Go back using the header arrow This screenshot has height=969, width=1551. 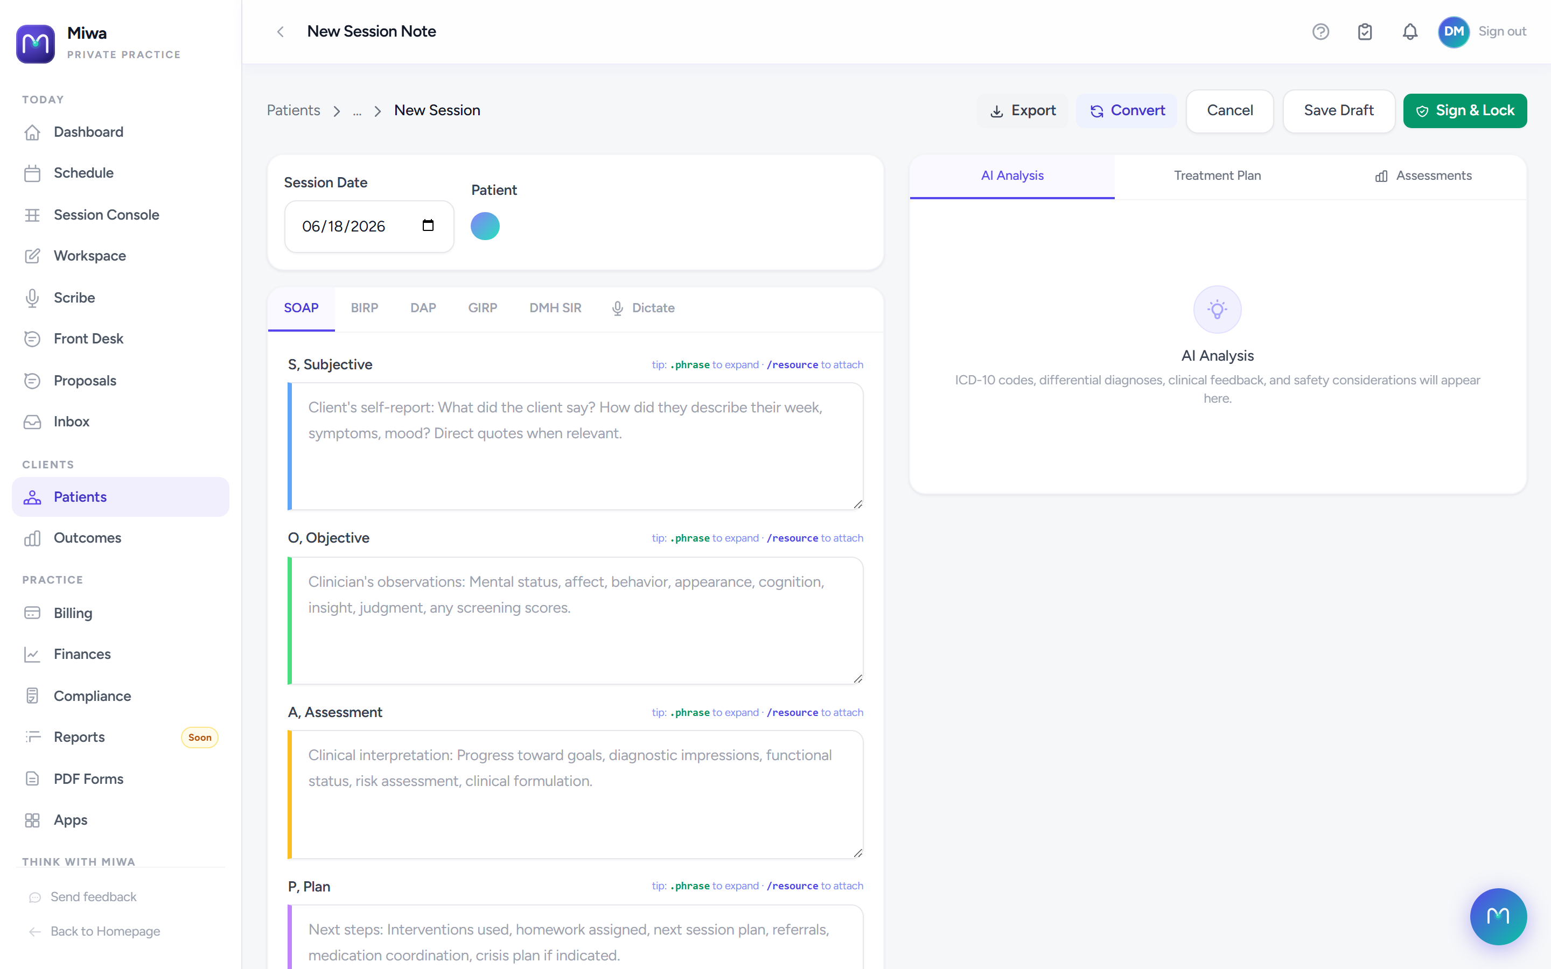pos(280,31)
